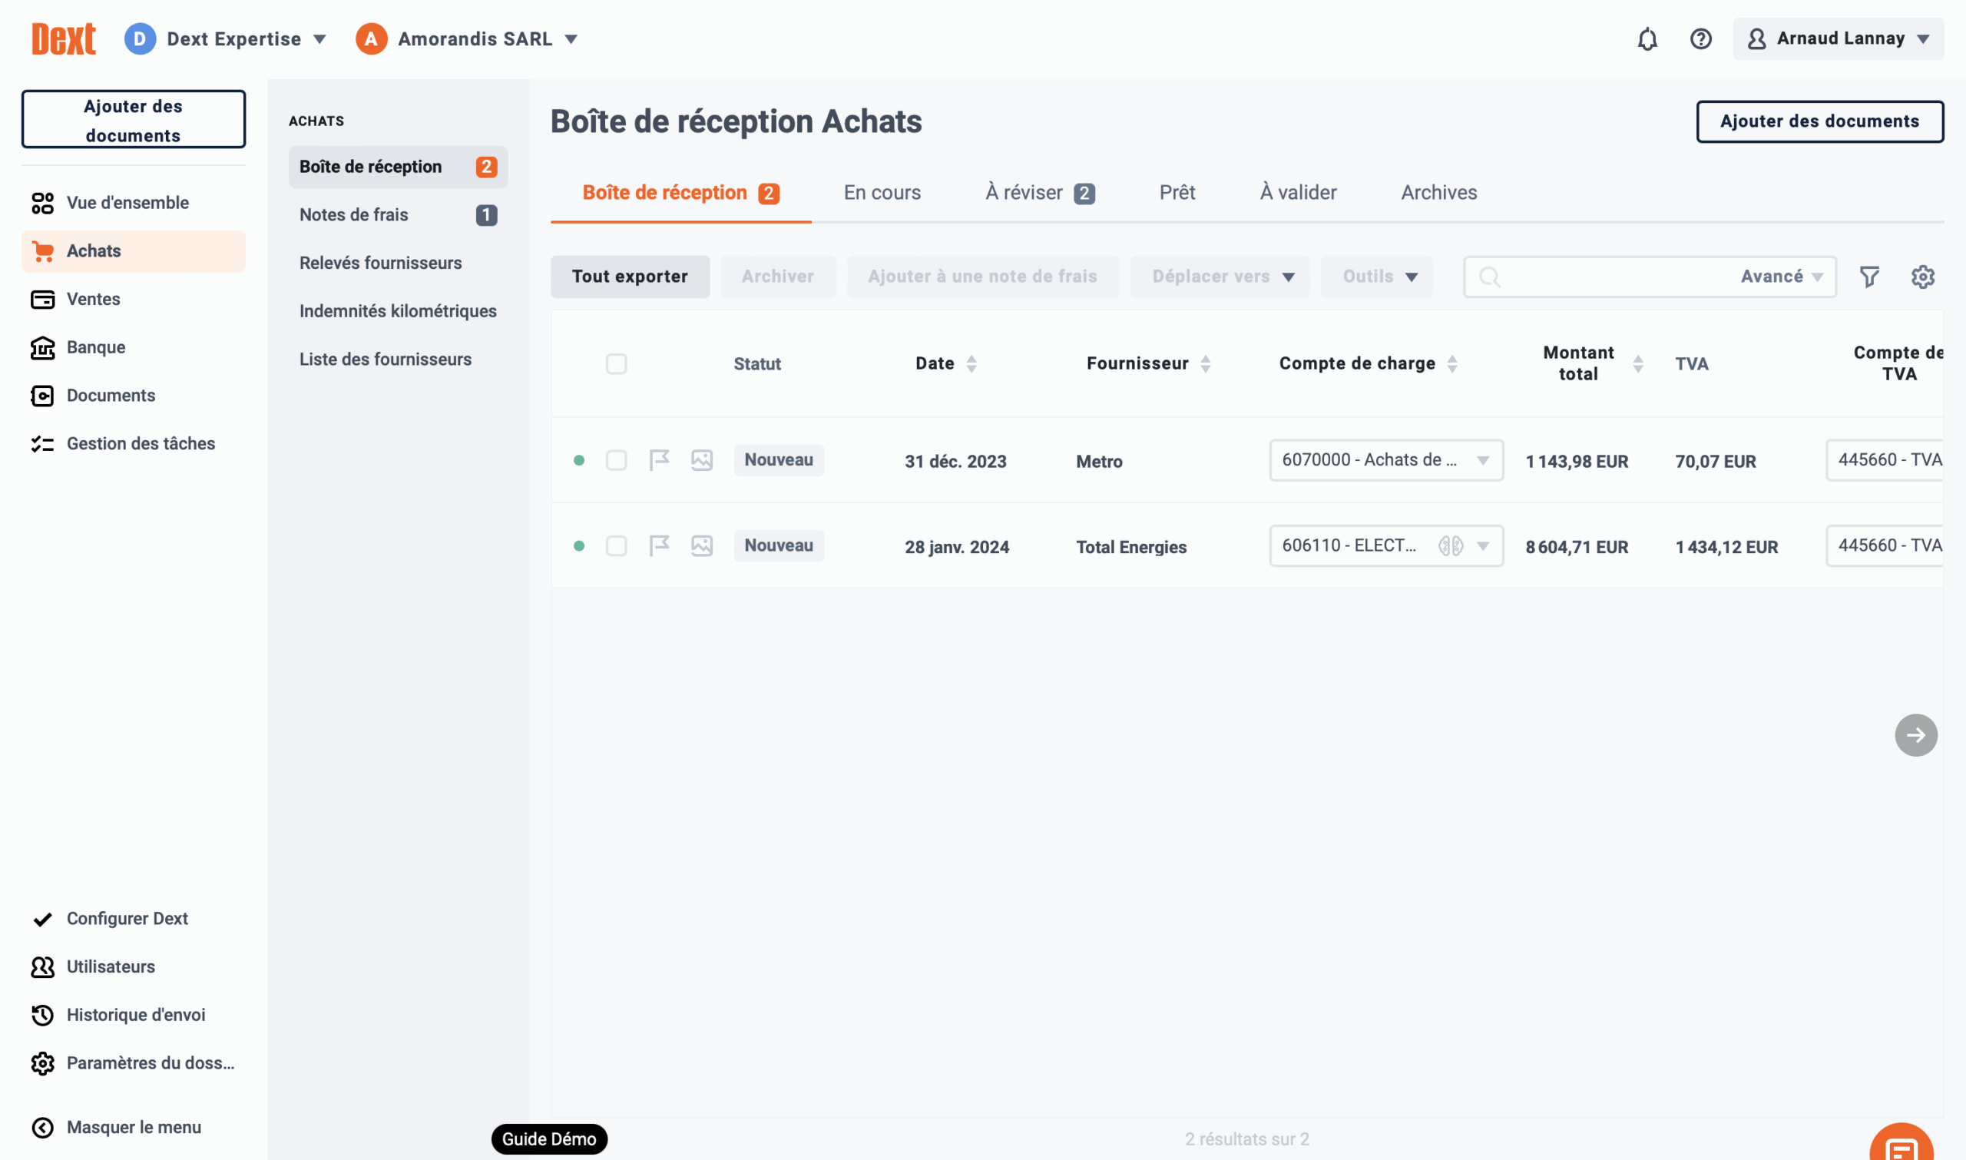Switch to the En cours tab
The width and height of the screenshot is (1966, 1160).
click(x=882, y=193)
